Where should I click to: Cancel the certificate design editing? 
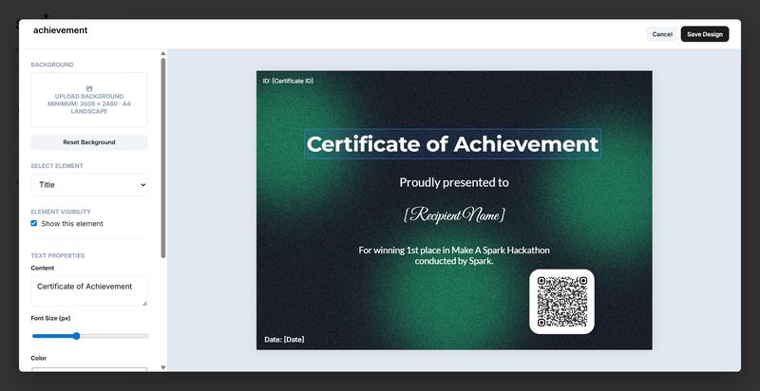point(662,34)
